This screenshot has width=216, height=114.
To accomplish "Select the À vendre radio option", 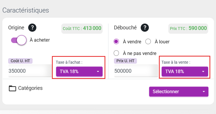I will [x=116, y=42].
